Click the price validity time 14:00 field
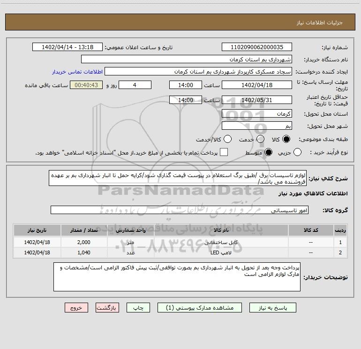This screenshot has width=361, height=349. coord(186,100)
